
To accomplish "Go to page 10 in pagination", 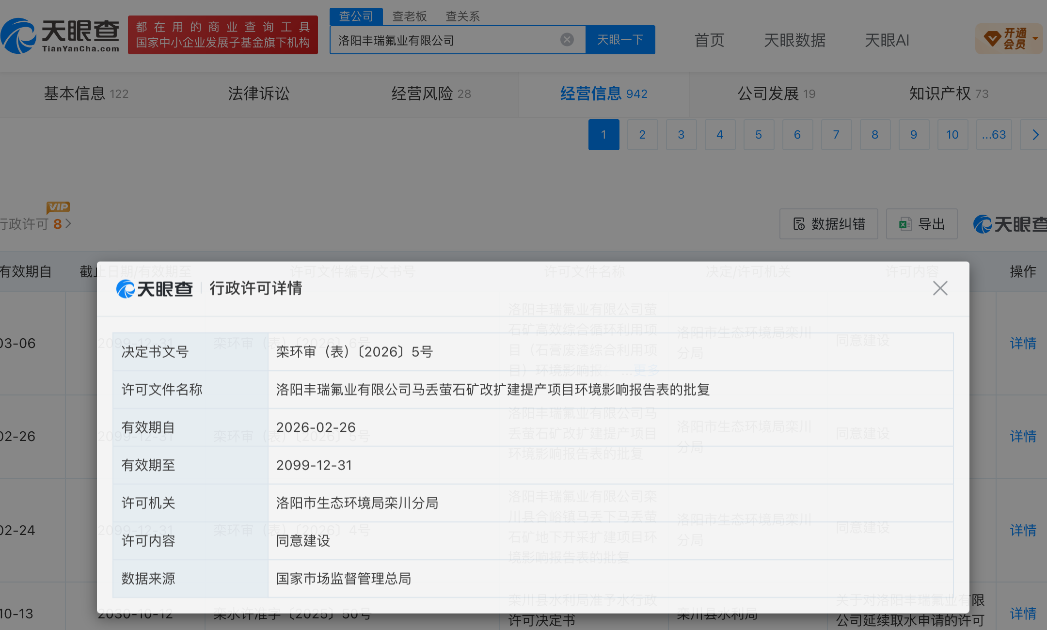I will pos(952,135).
